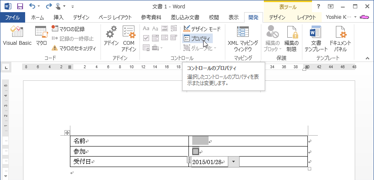Redo the last action

[x=49, y=6]
